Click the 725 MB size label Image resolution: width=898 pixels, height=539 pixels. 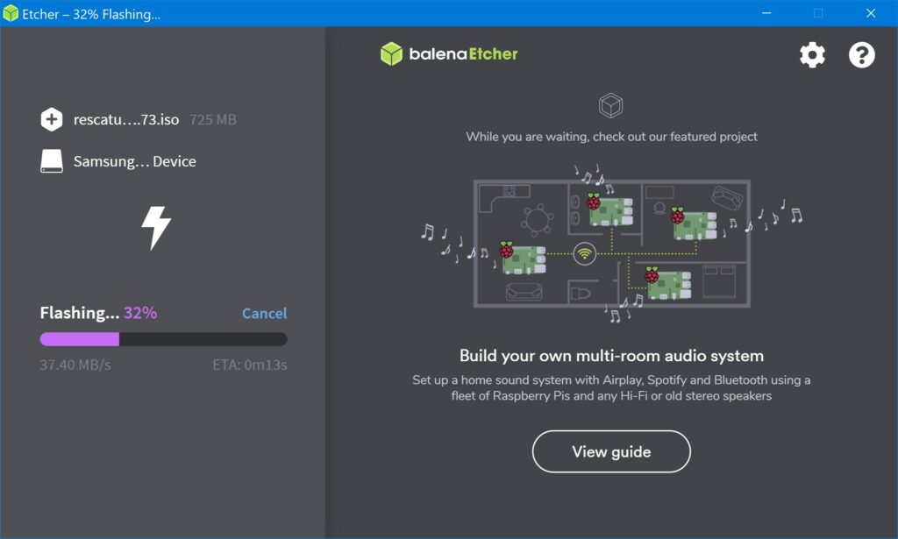(x=213, y=119)
